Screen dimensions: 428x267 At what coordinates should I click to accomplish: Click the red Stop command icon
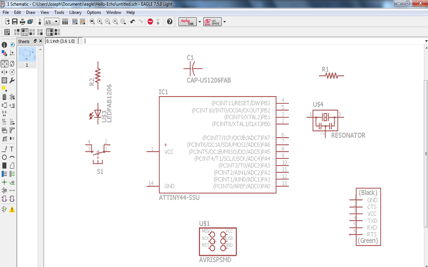[x=150, y=21]
